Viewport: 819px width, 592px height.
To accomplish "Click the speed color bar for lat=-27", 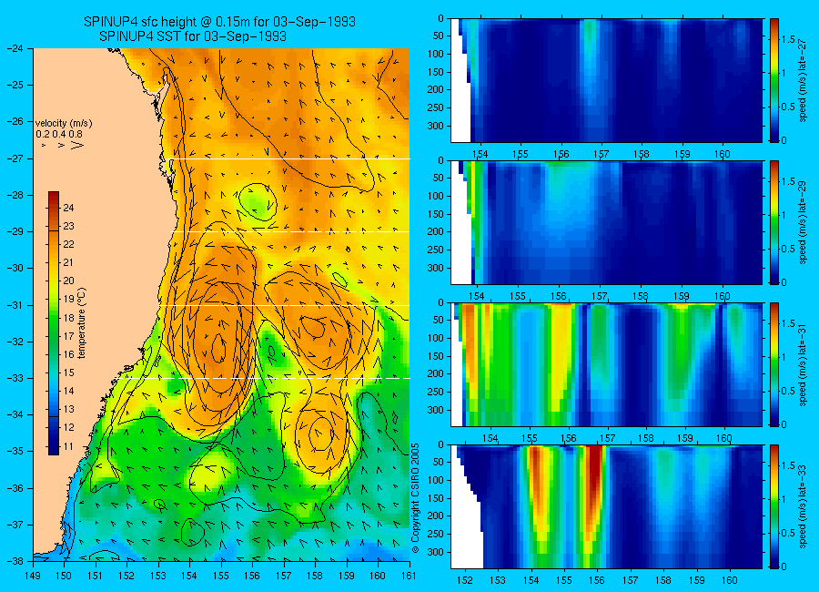I will 774,80.
